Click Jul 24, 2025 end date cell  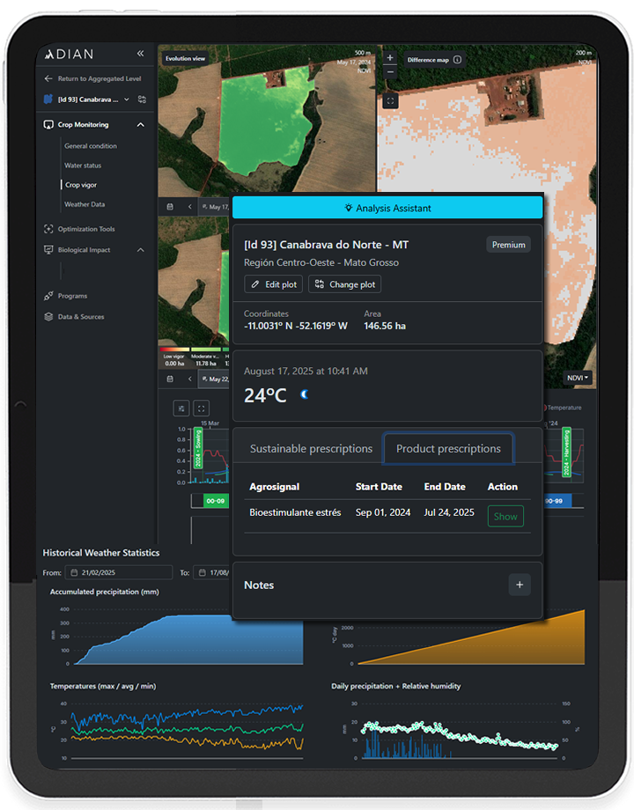[449, 512]
